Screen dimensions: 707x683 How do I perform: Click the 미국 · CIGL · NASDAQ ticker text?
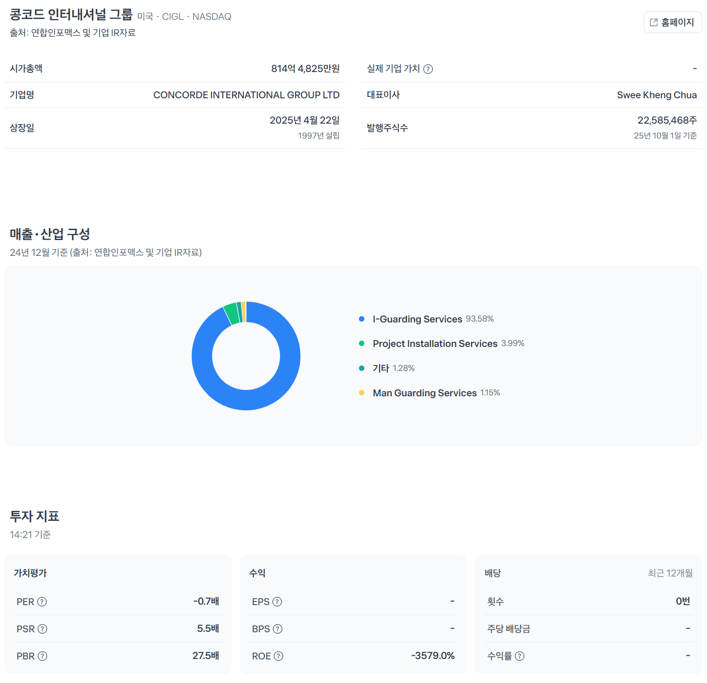coord(184,17)
